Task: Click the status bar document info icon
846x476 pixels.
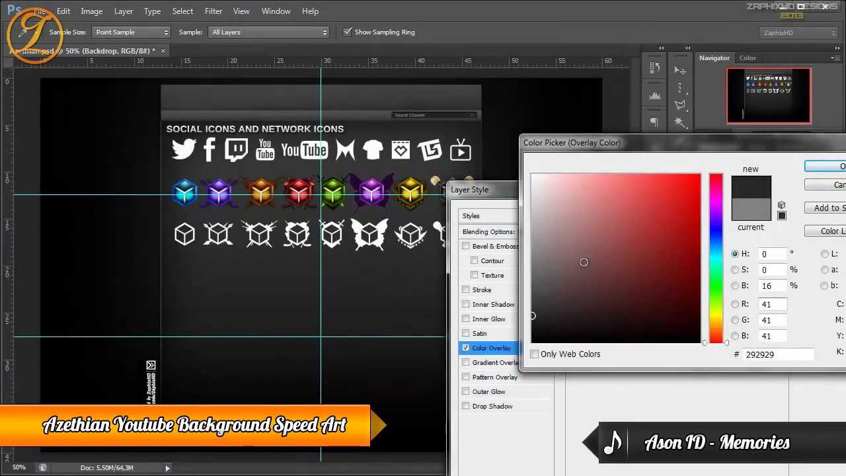Action: tap(43, 467)
